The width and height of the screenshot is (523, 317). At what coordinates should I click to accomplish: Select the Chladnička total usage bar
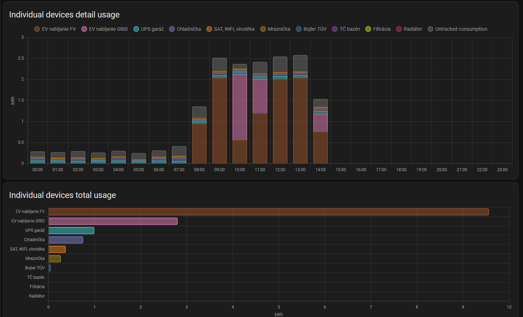(x=66, y=240)
